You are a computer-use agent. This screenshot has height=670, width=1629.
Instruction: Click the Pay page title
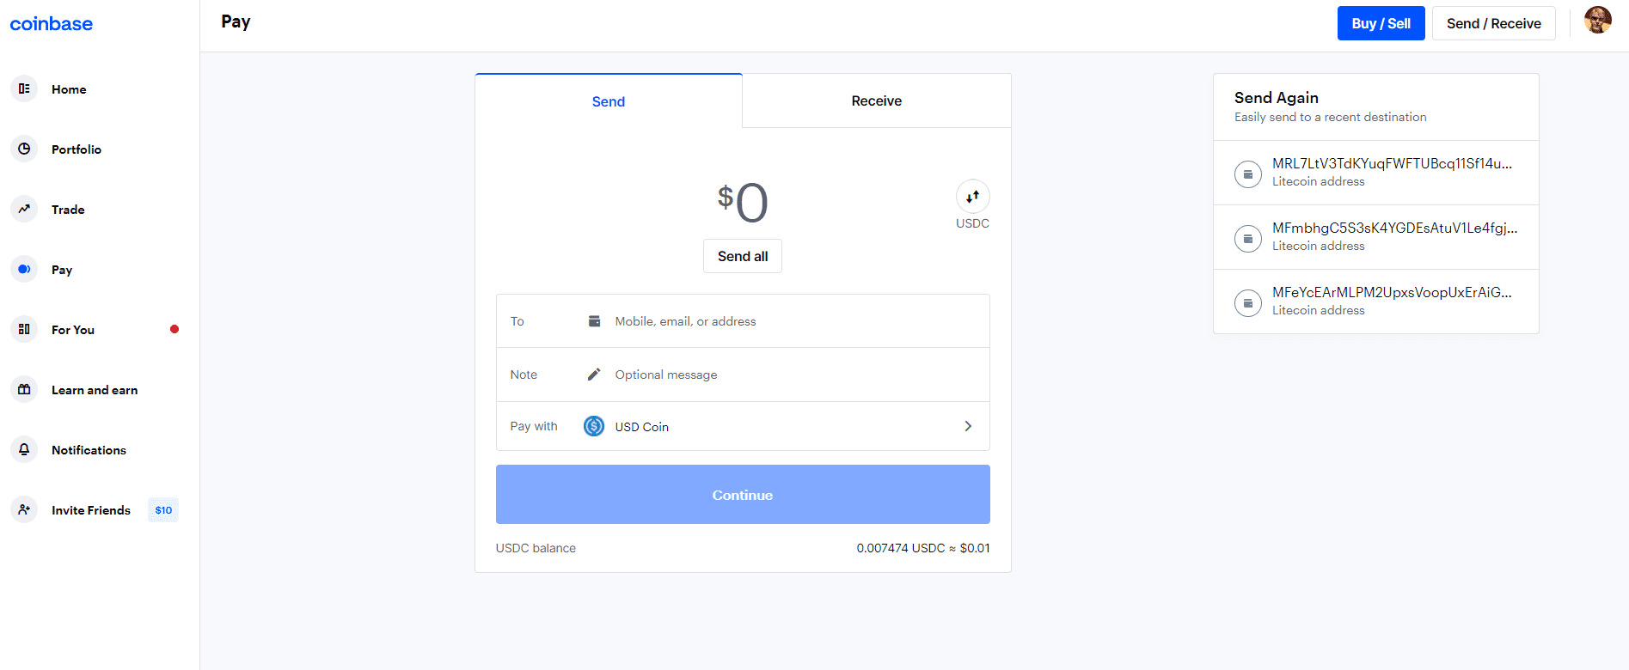point(236,22)
